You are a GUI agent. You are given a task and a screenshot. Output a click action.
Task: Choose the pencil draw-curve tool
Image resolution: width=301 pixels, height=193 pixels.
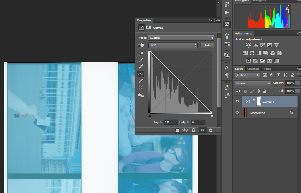[x=141, y=81]
